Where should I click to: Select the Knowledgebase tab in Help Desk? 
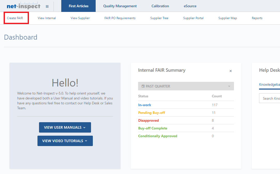269,85
